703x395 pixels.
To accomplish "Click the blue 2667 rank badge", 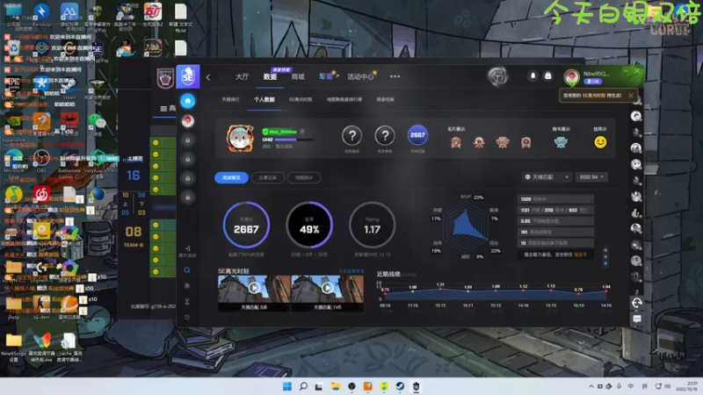I will coord(417,135).
